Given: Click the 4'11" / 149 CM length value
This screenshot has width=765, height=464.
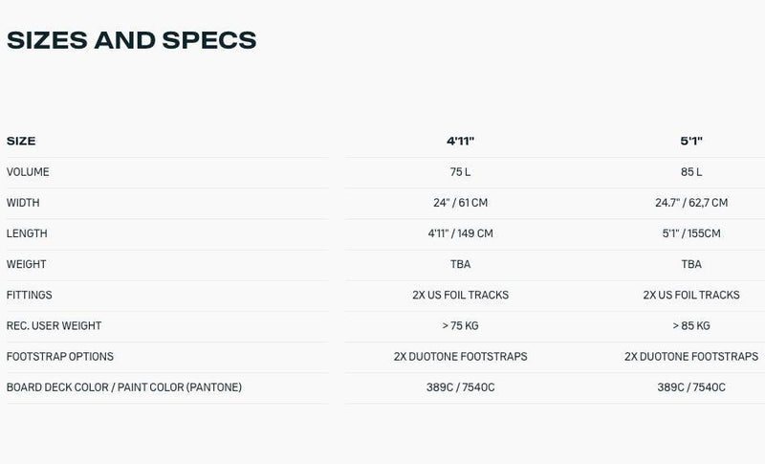Looking at the screenshot, I should coord(460,233).
